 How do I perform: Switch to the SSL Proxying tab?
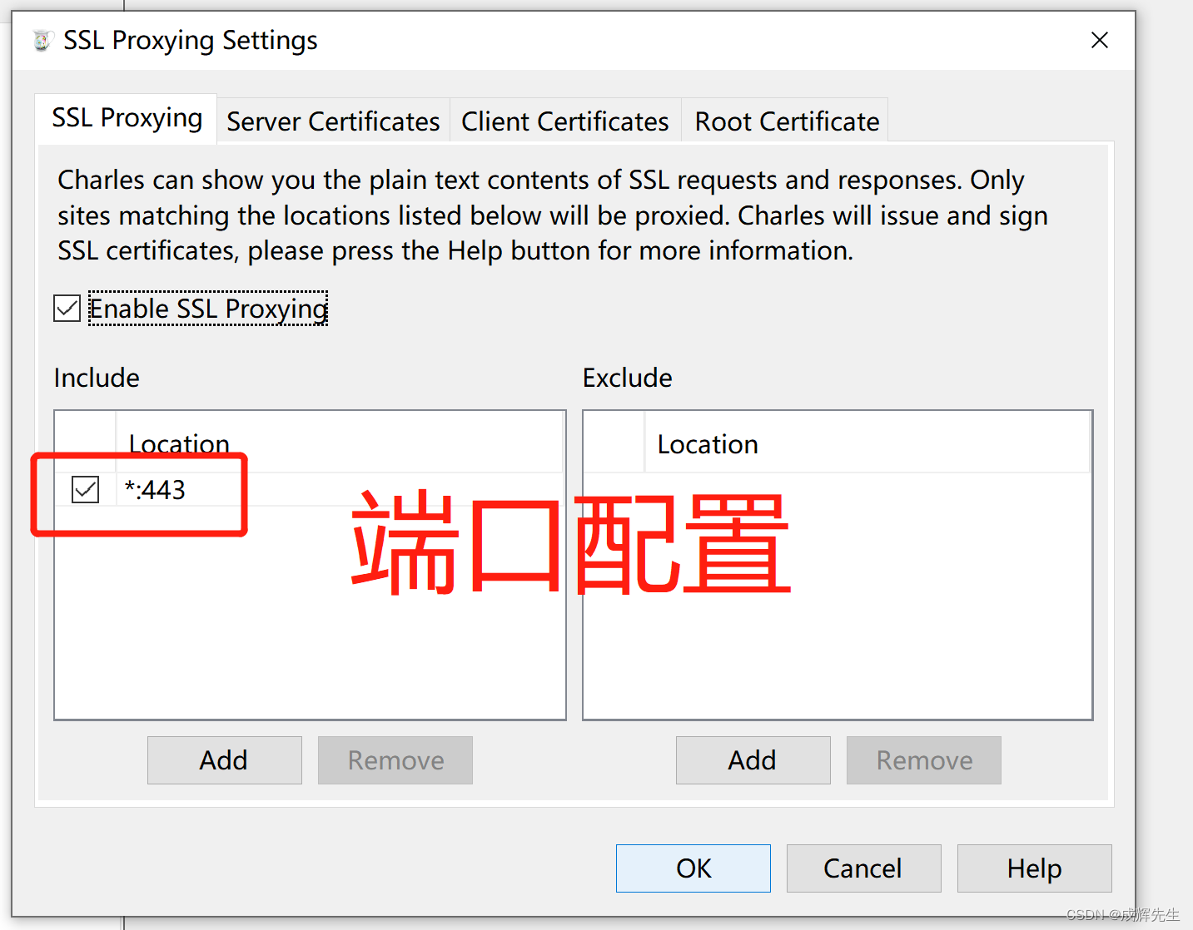coord(127,118)
